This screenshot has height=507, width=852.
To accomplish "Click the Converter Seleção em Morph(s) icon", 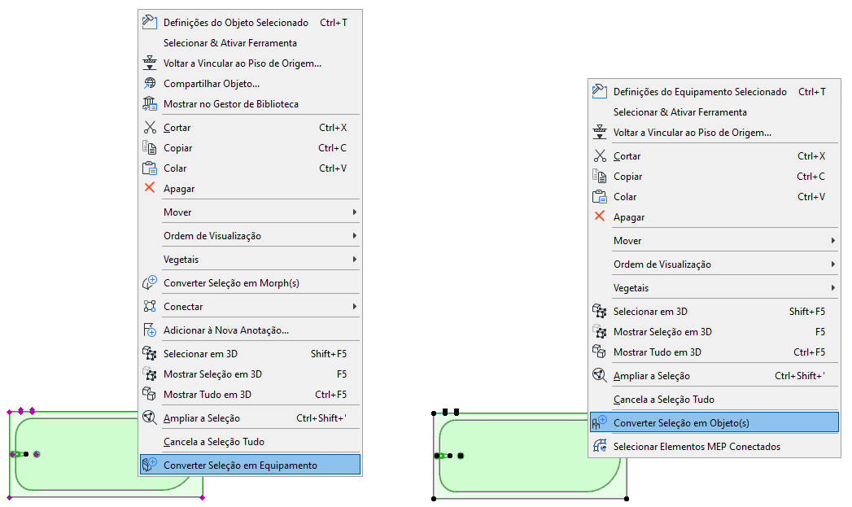I will 150,282.
